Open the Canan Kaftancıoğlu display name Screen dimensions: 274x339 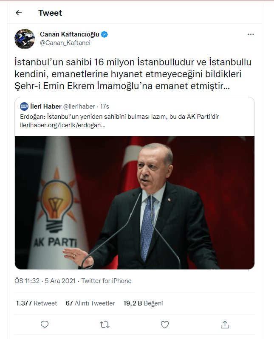tap(70, 34)
